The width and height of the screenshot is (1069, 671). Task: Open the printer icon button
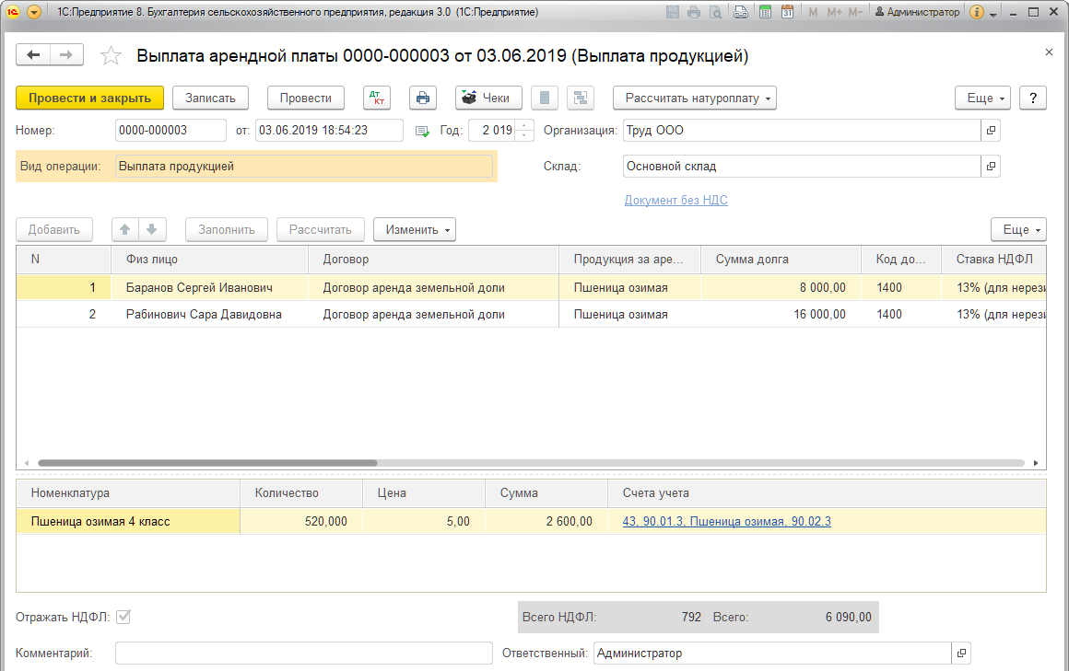pos(423,98)
